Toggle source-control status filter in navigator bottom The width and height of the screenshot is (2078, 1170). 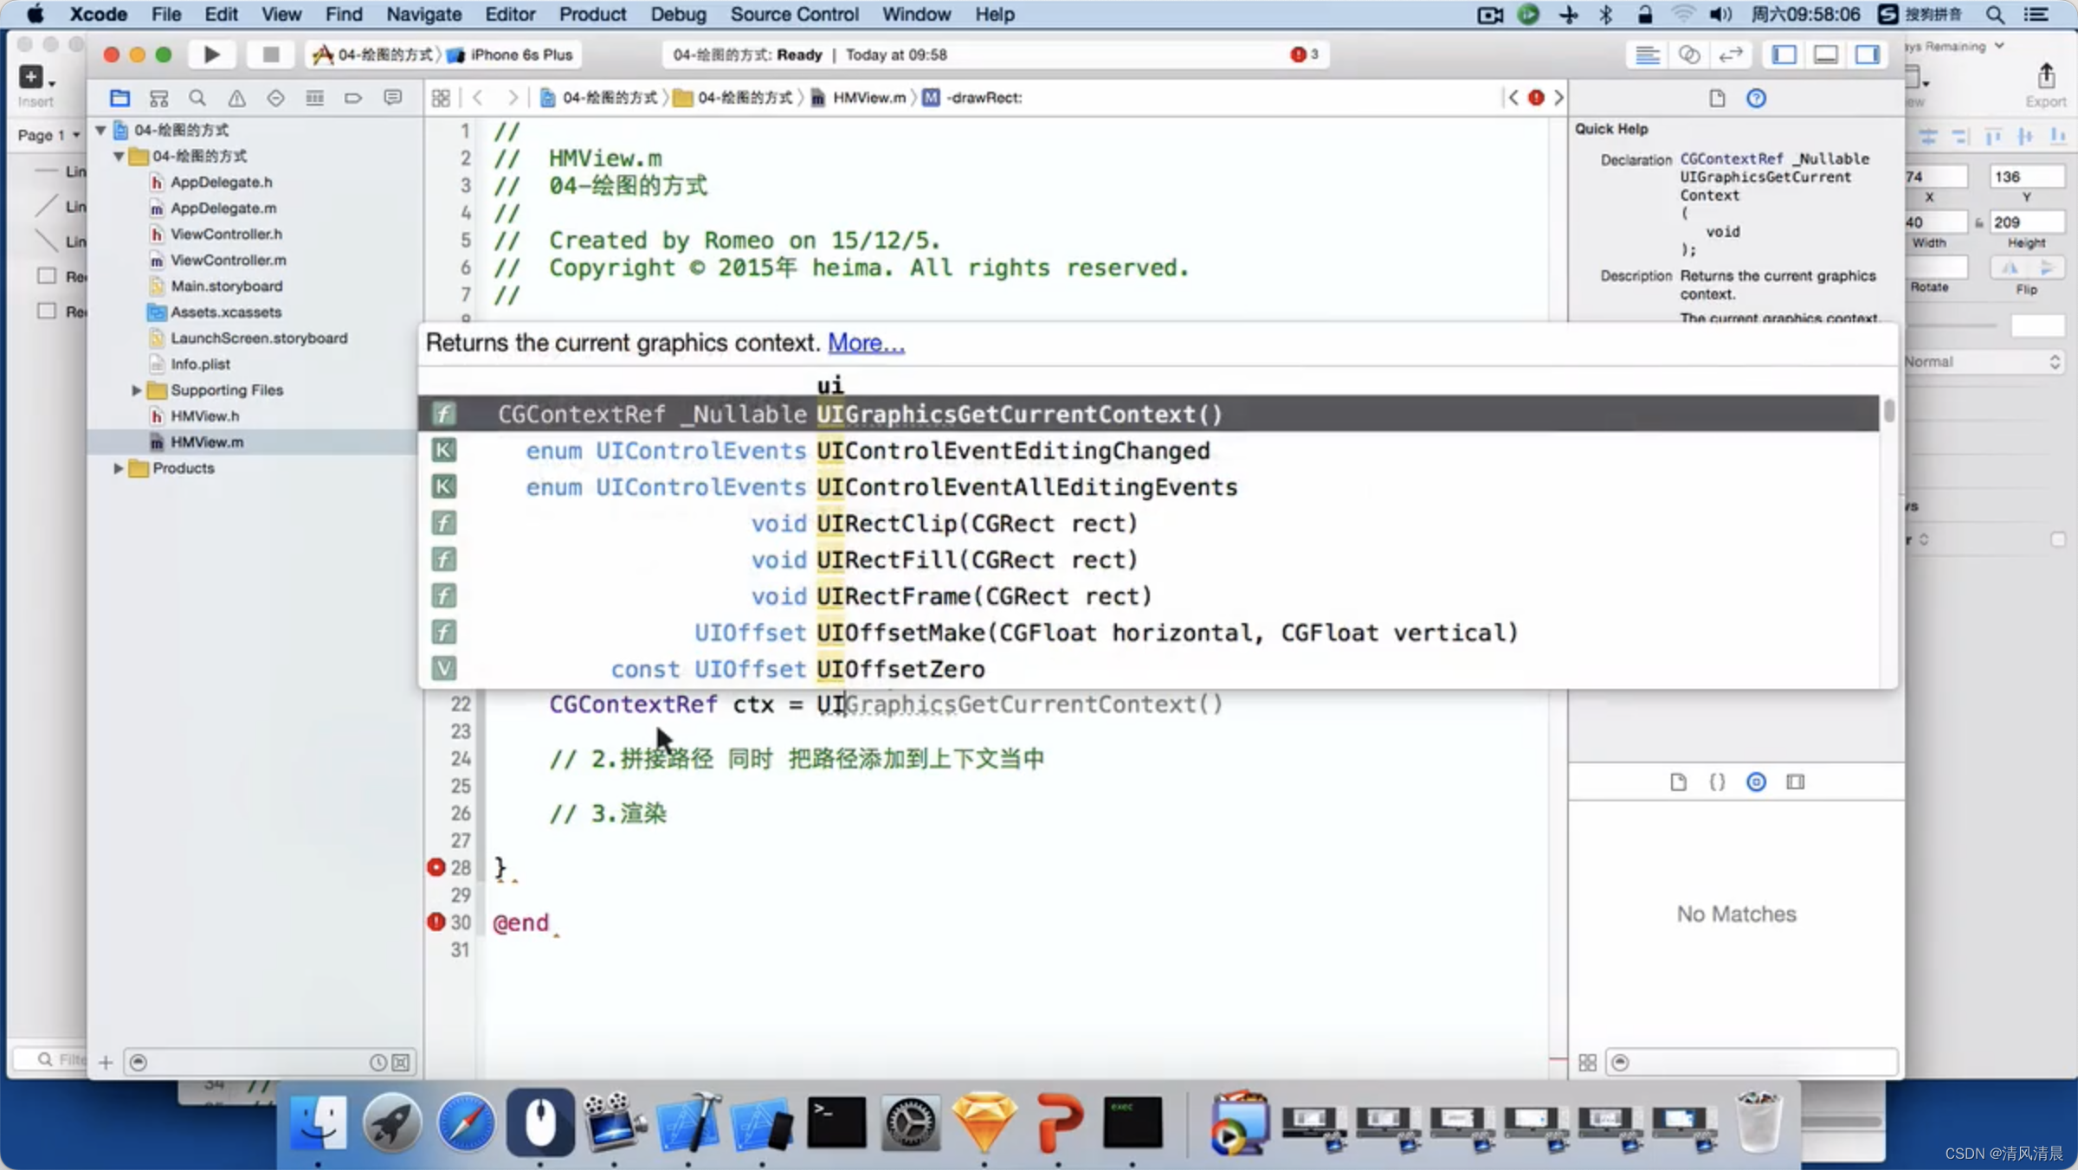(x=401, y=1063)
